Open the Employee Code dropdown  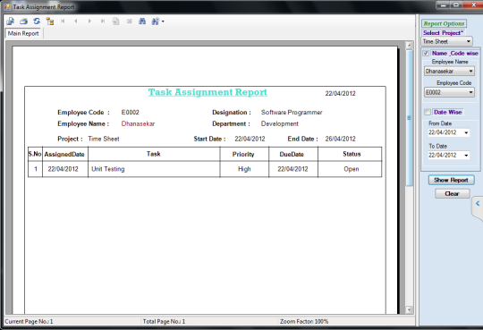(449, 92)
